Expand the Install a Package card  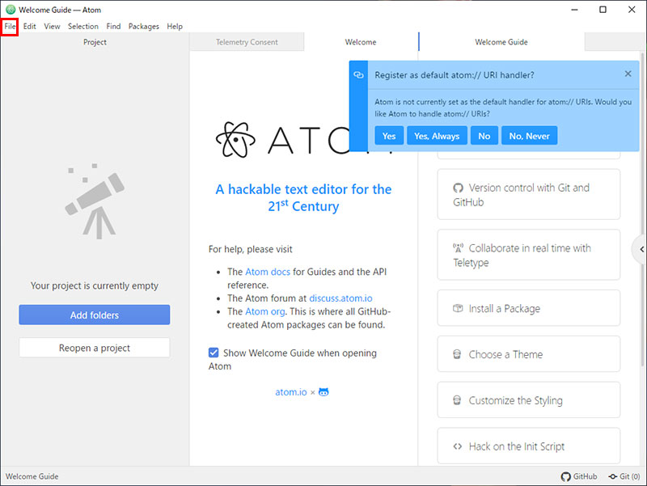(529, 308)
